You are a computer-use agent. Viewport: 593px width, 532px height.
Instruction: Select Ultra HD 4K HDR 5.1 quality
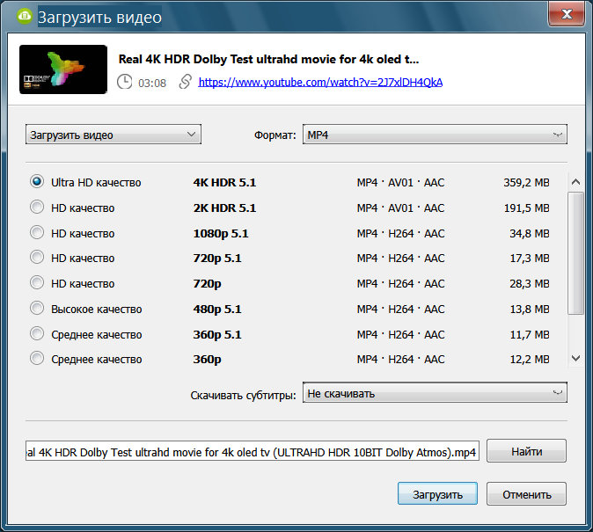(37, 182)
